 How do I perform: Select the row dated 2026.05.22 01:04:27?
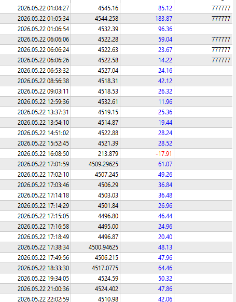pos(116,8)
